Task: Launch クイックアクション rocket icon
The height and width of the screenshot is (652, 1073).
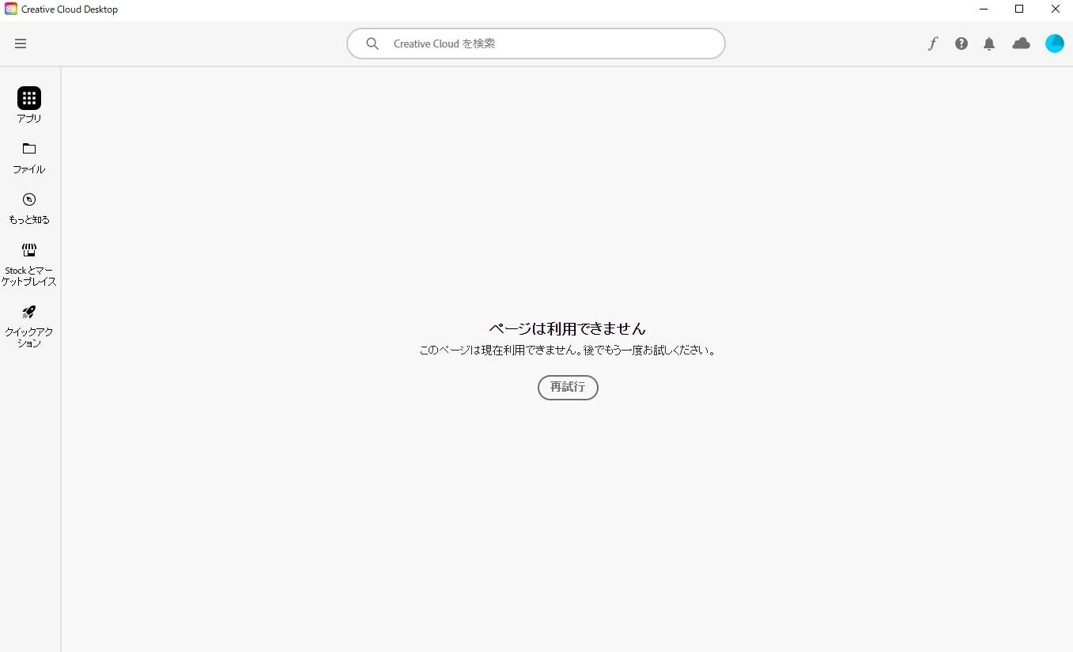Action: coord(29,312)
